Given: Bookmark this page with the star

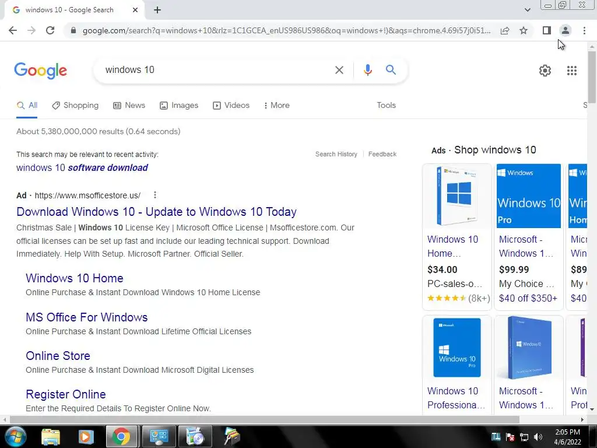Looking at the screenshot, I should [x=524, y=30].
